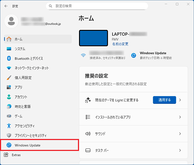This screenshot has height=165, width=194.
Task: Click the theme sparkle icon
Action: [88, 100]
